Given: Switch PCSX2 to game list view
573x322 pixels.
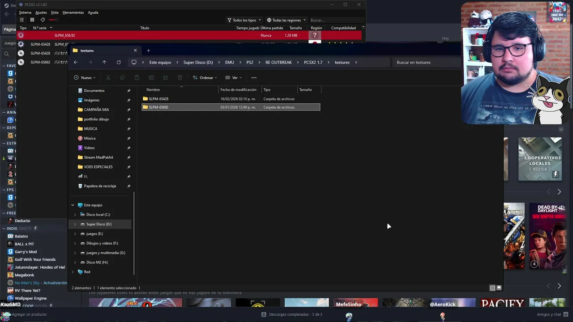Looking at the screenshot, I should pyautogui.click(x=21, y=20).
